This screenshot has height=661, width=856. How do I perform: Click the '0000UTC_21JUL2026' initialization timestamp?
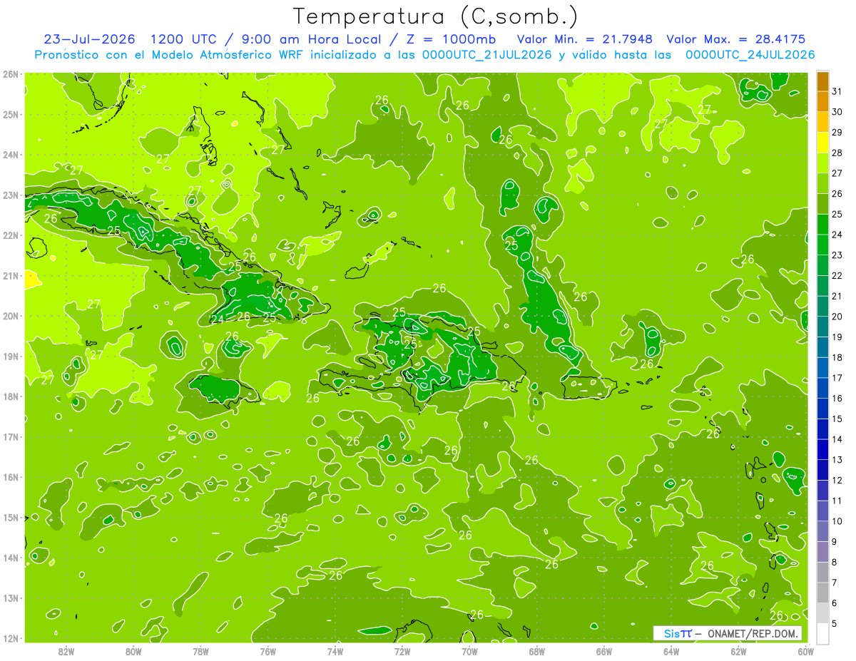tap(486, 55)
